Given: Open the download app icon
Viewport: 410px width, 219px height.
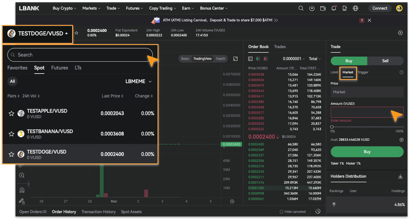Looking at the screenshot, I should click(x=312, y=8).
